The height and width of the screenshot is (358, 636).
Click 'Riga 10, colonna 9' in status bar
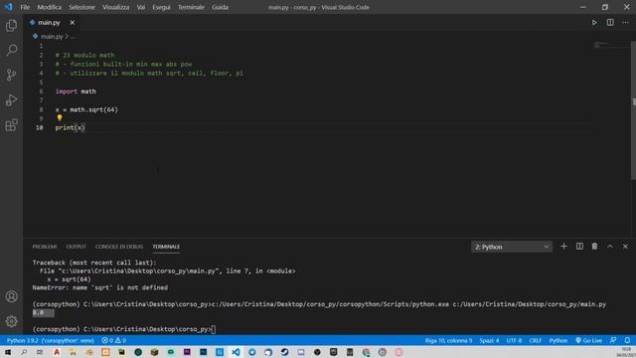448,340
